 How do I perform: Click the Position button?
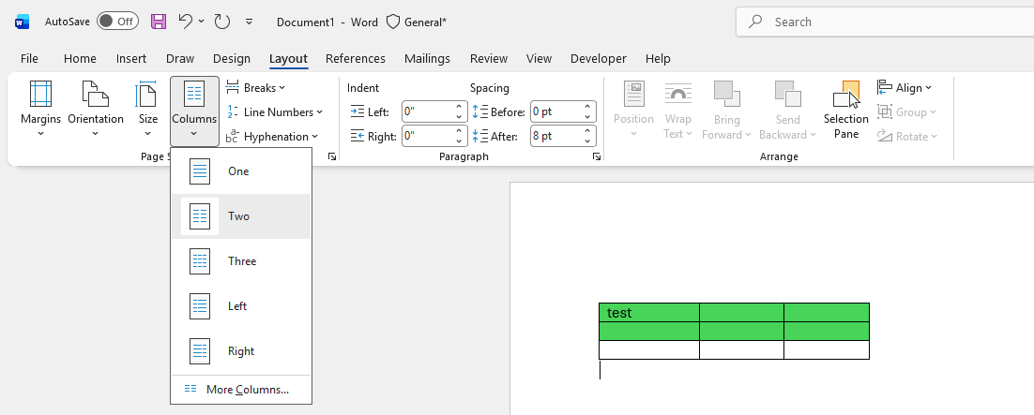633,110
